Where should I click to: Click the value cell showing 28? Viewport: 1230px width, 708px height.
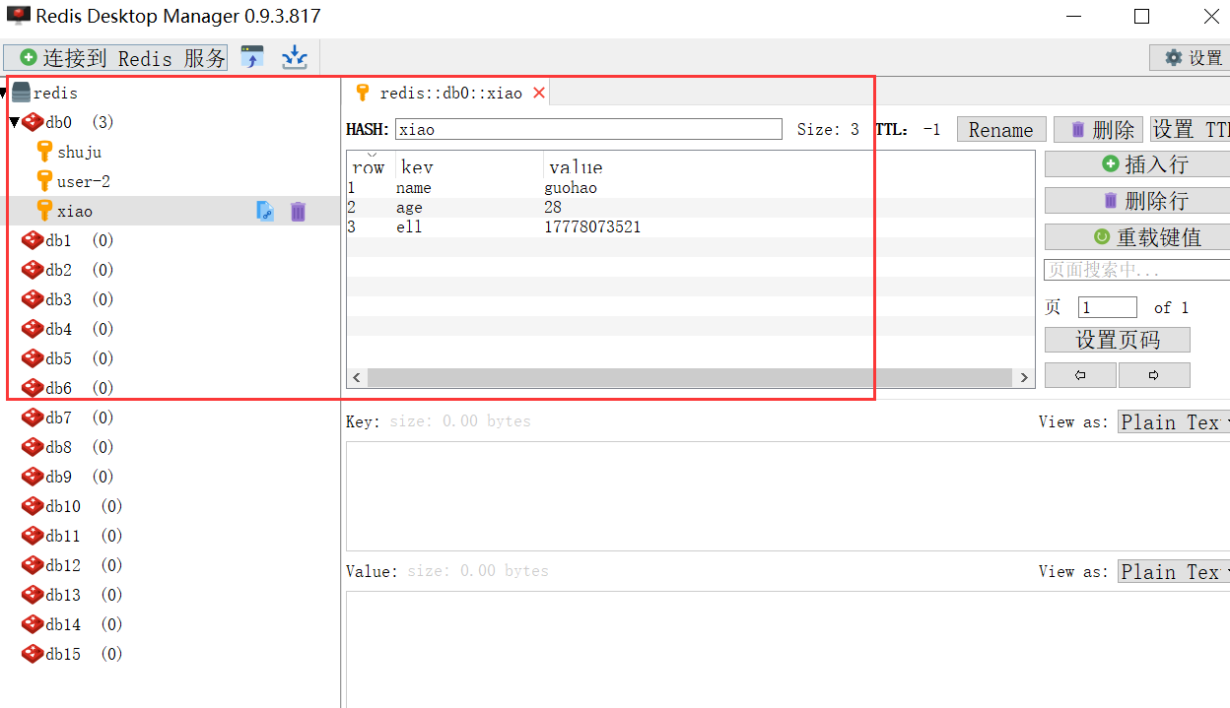coord(553,208)
